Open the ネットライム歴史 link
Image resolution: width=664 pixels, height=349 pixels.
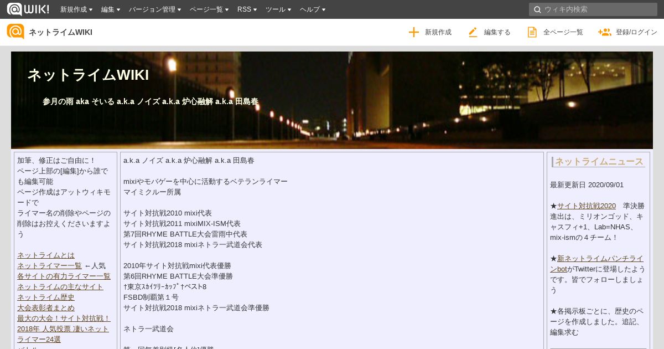point(46,297)
